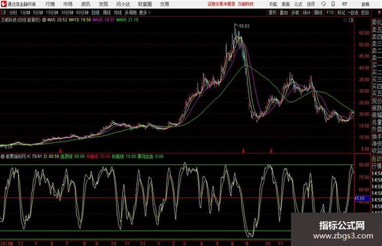
Task: Click the side panel toggle icon at chart top right
Action: pyautogui.click(x=351, y=20)
